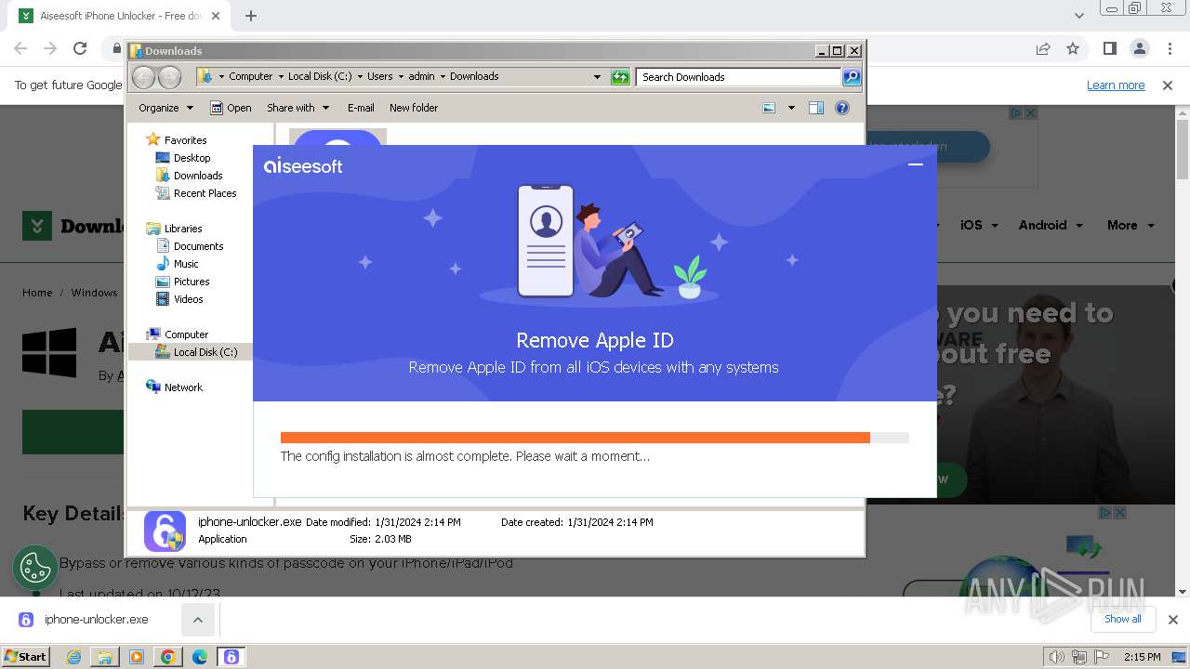Open the Chrome tab search dropdown arrow

tap(1078, 15)
